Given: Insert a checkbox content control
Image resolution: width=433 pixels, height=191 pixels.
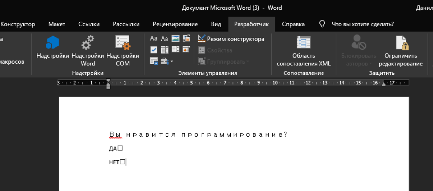Looking at the screenshot, I should point(154,50).
